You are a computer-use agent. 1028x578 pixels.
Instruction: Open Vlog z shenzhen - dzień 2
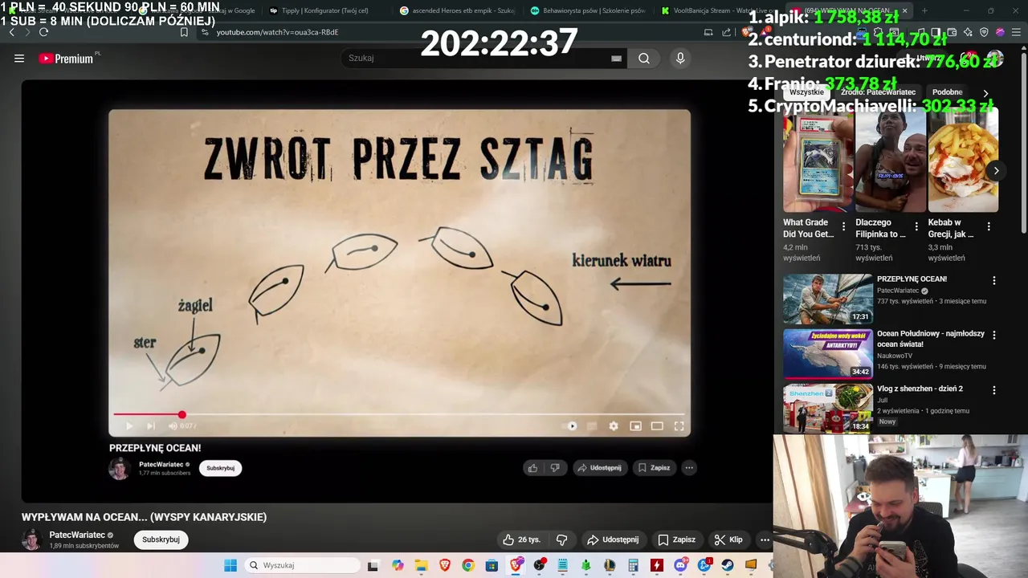pos(920,389)
